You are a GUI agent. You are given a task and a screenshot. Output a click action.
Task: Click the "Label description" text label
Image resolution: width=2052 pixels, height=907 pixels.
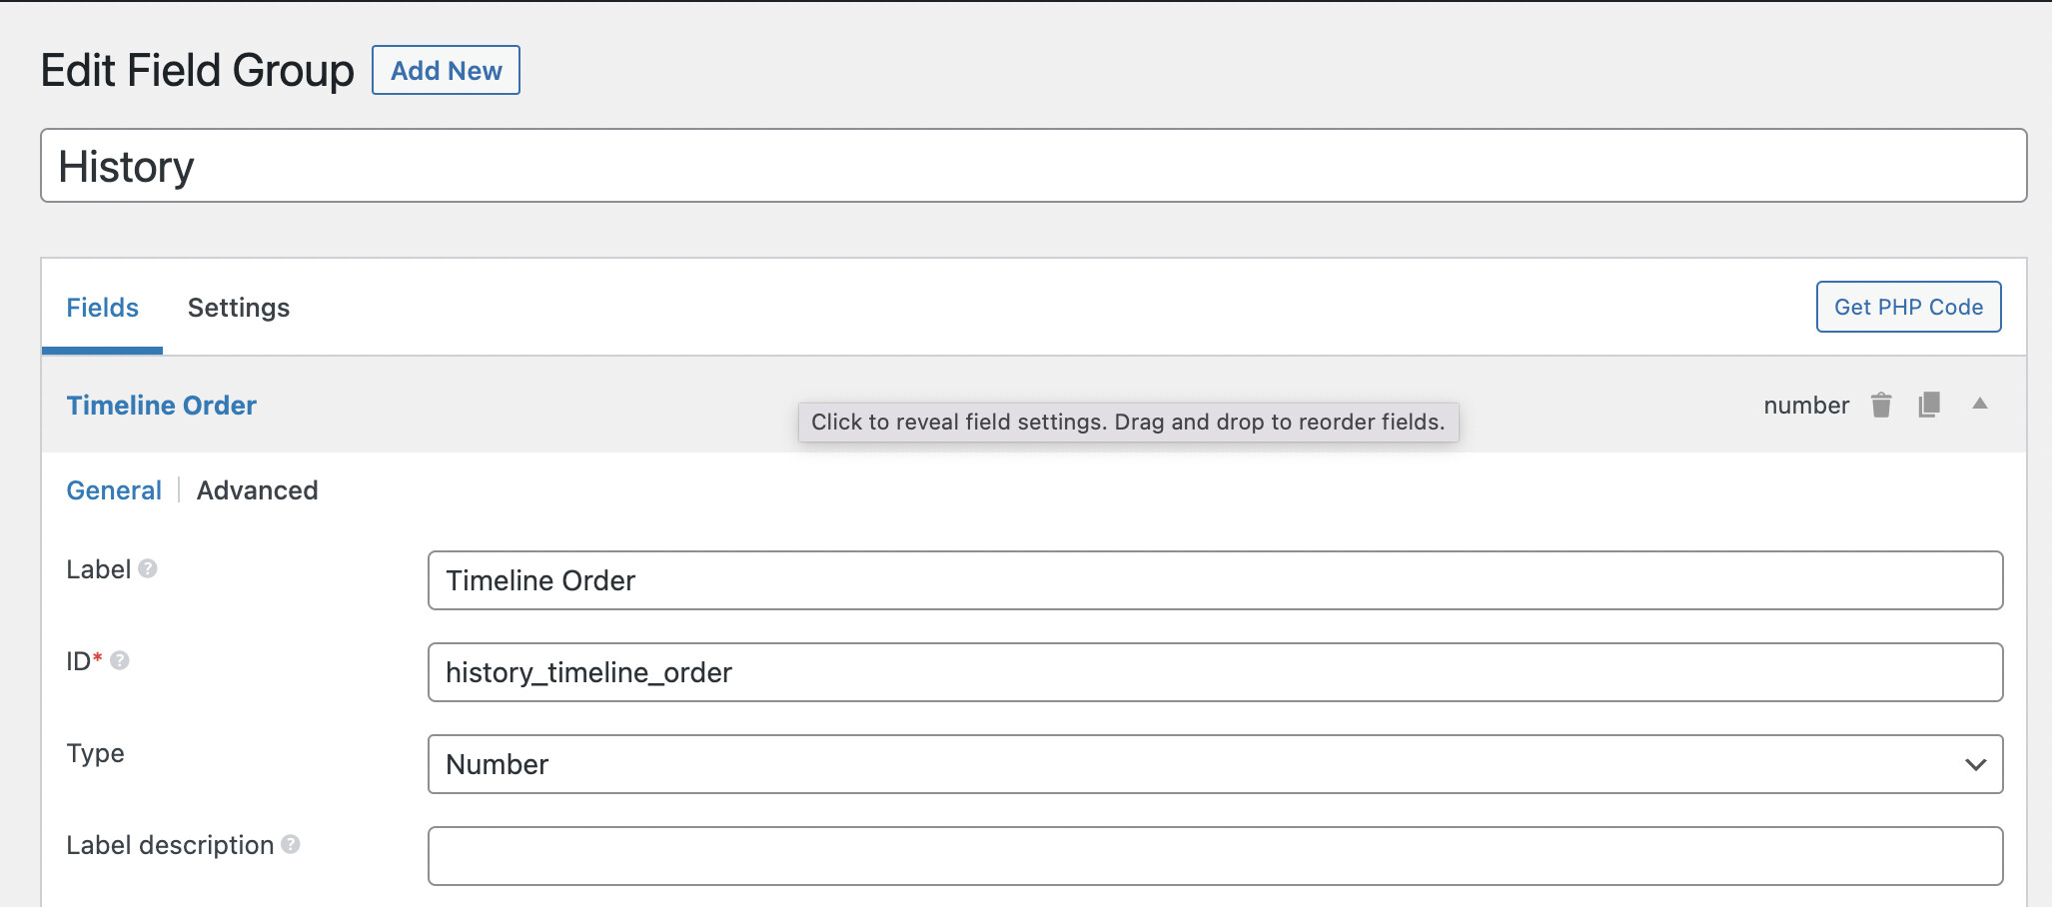170,845
